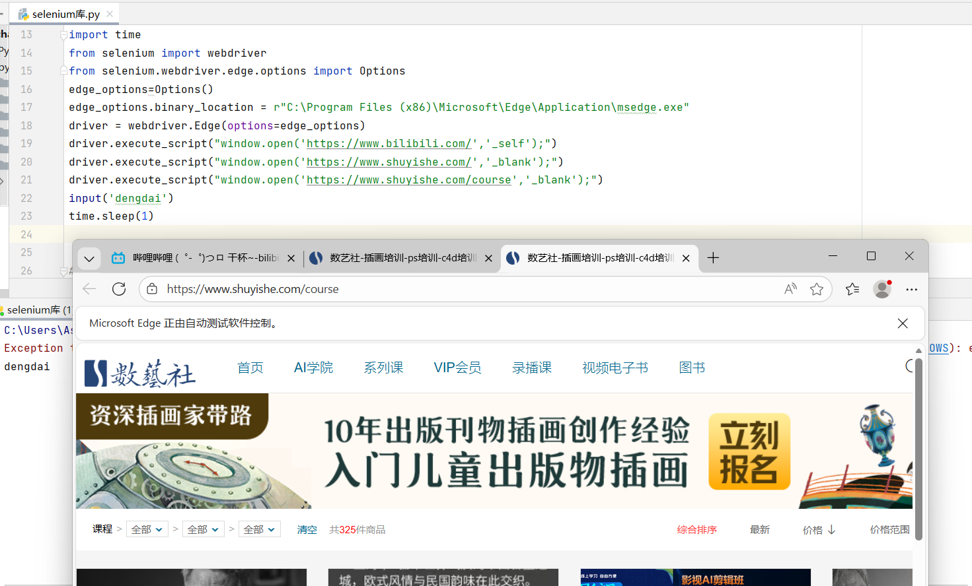Click the shuyishe.com/course URL in line 21
This screenshot has height=586, width=972.
click(409, 180)
